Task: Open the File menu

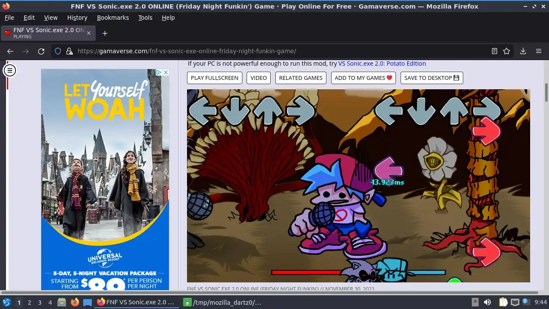Action: 9,18
